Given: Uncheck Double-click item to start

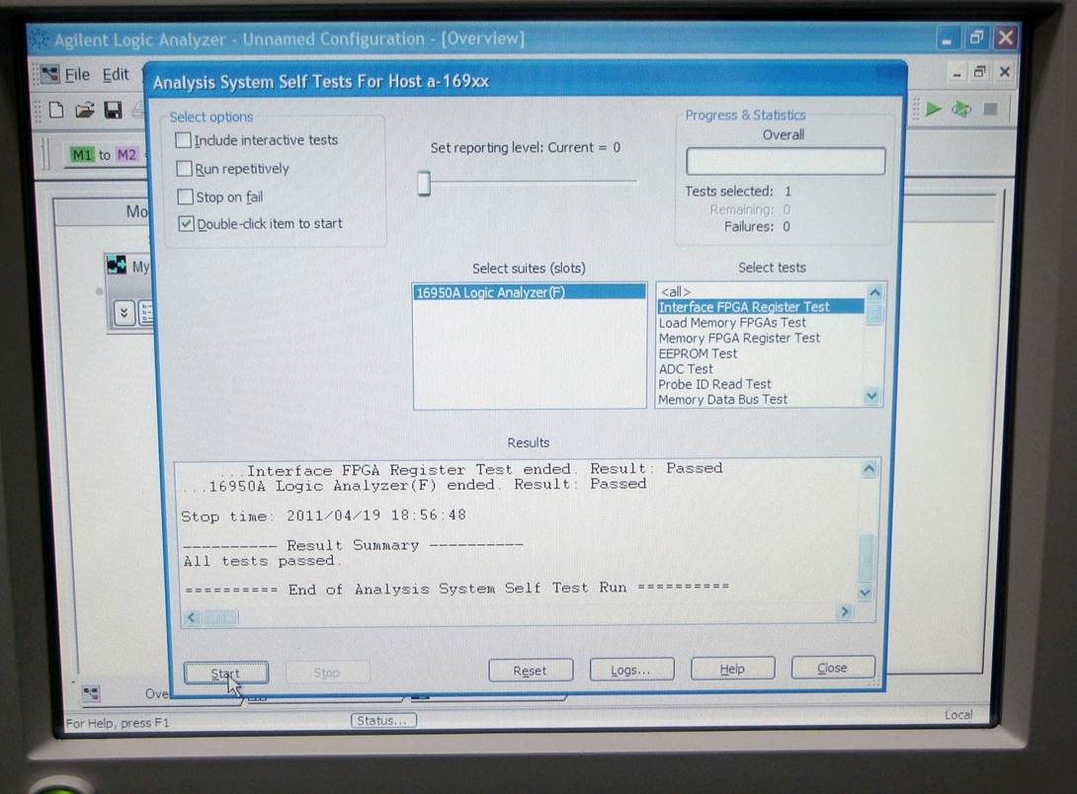Looking at the screenshot, I should (x=186, y=224).
